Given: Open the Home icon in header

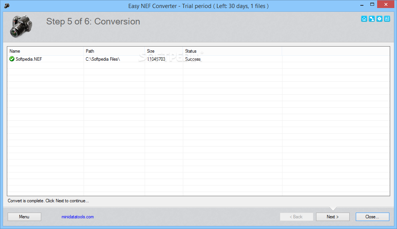Looking at the screenshot, I should click(364, 19).
